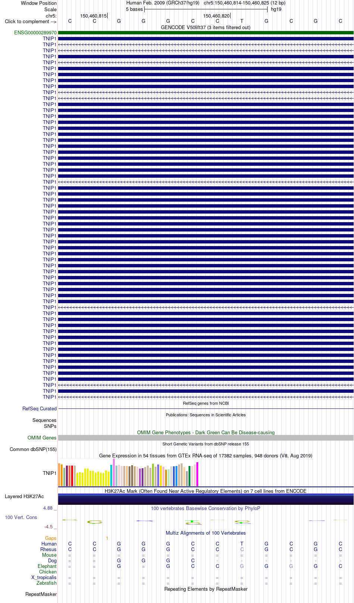This screenshot has height=603, width=354.
Task: Open the OMIM Gene Phenotypes title
Action: [206, 432]
